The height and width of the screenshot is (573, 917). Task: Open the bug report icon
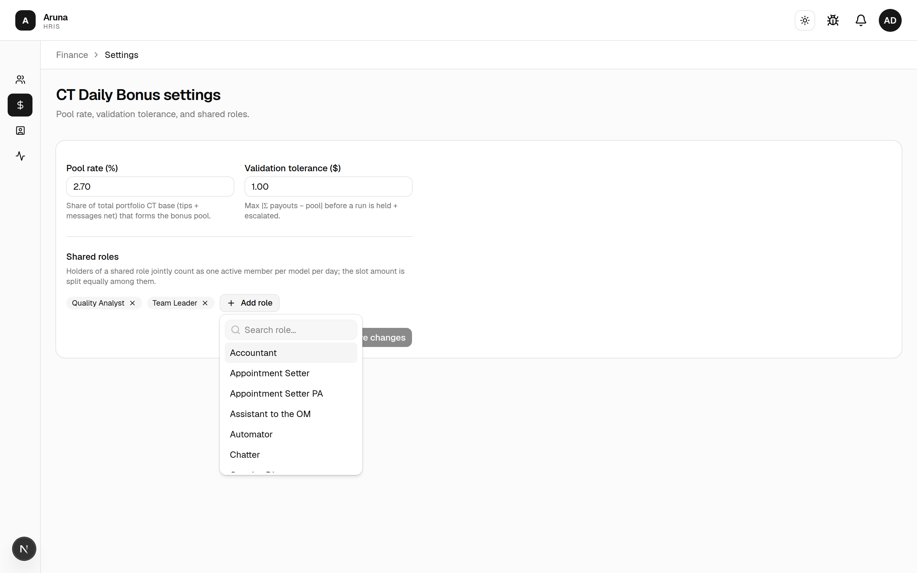[x=833, y=20]
